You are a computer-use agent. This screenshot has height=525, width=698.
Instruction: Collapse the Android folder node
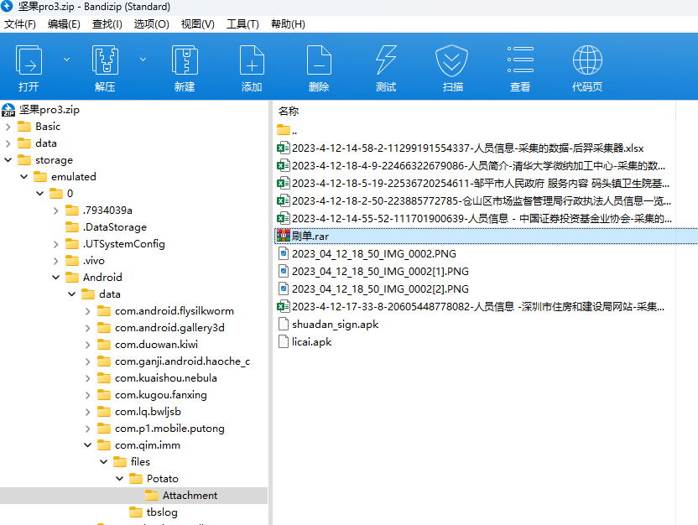(x=56, y=278)
